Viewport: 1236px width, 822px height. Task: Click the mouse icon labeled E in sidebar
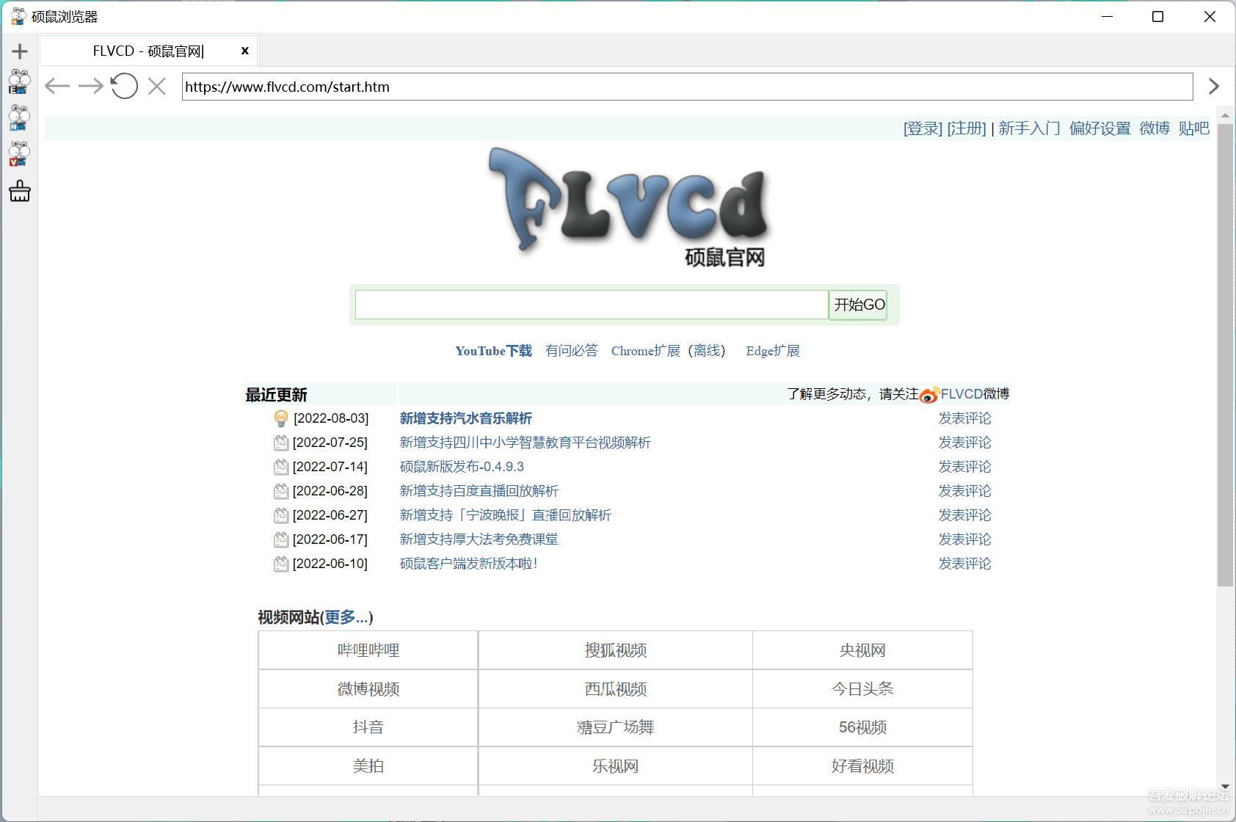(20, 82)
